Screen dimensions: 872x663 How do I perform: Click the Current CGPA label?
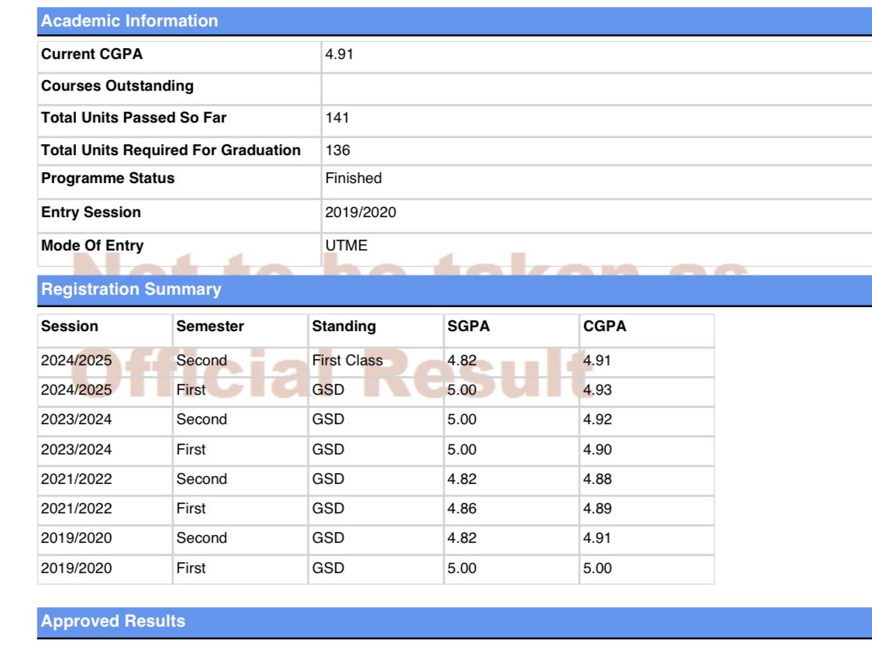(92, 54)
